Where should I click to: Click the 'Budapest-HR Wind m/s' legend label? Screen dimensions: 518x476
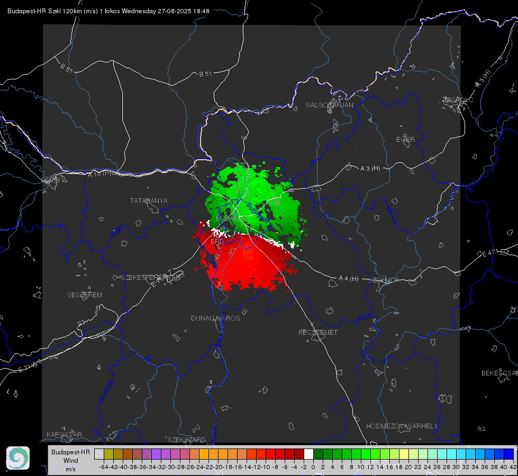(x=70, y=460)
